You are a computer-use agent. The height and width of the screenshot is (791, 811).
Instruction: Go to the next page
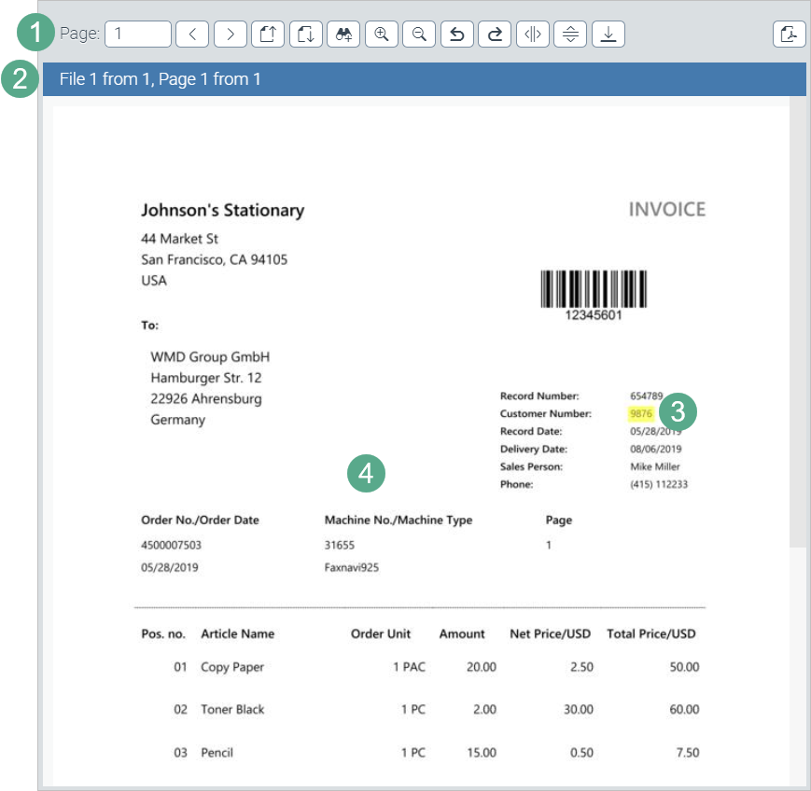230,35
